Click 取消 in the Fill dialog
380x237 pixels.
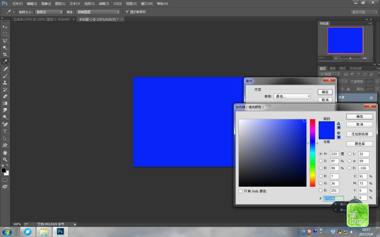325,100
